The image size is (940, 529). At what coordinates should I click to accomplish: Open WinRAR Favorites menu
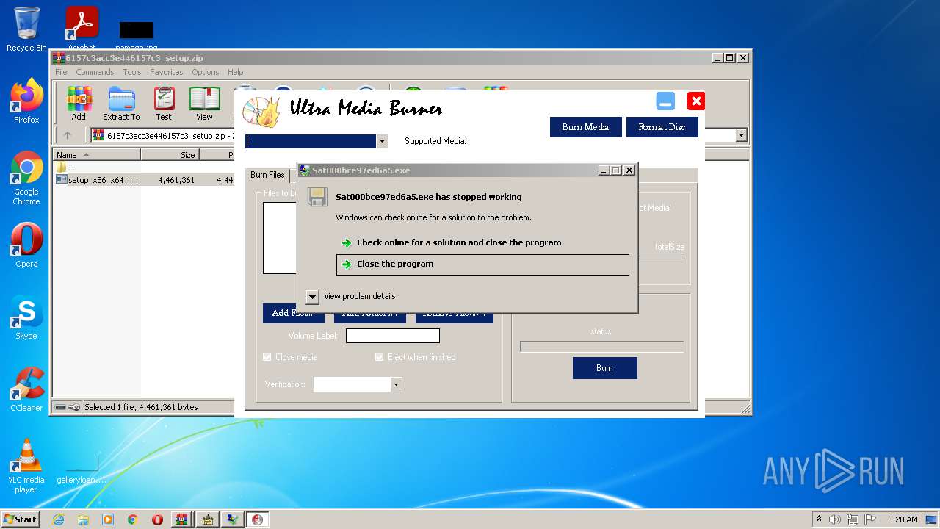[x=167, y=72]
